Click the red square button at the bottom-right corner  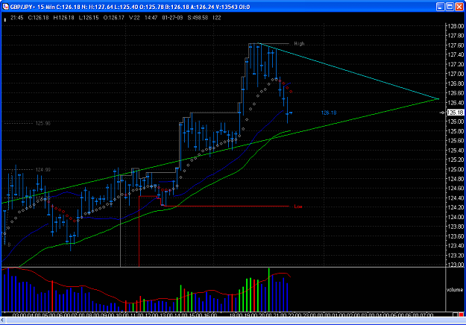(462, 315)
